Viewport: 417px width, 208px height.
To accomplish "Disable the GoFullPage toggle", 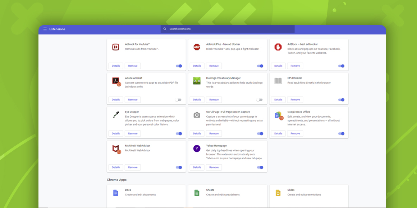I will 260,133.
